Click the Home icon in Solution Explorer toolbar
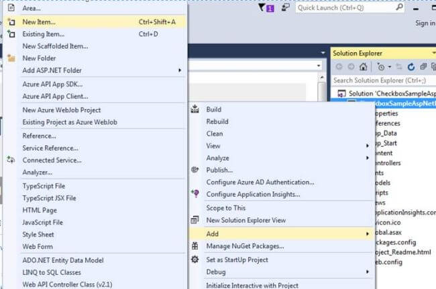The height and width of the screenshot is (289, 436). (x=363, y=67)
